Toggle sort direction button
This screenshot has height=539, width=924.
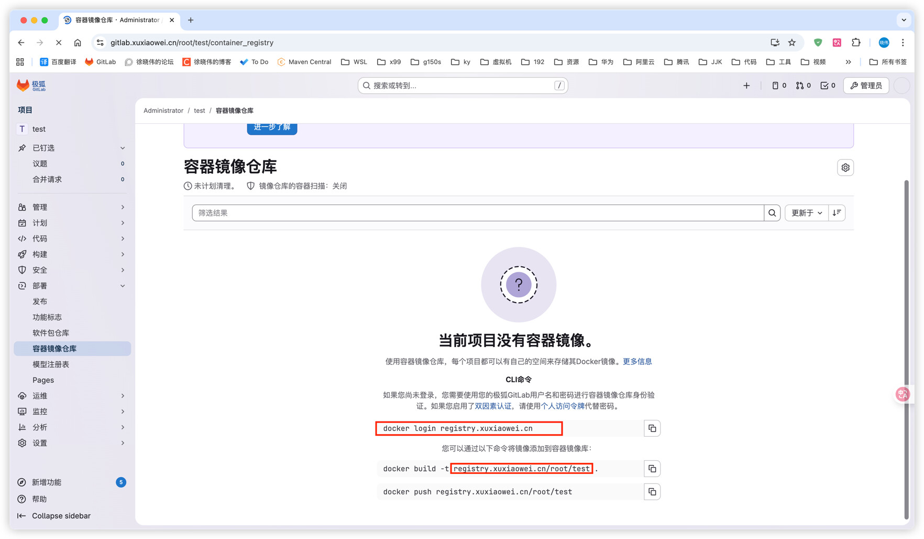click(837, 213)
